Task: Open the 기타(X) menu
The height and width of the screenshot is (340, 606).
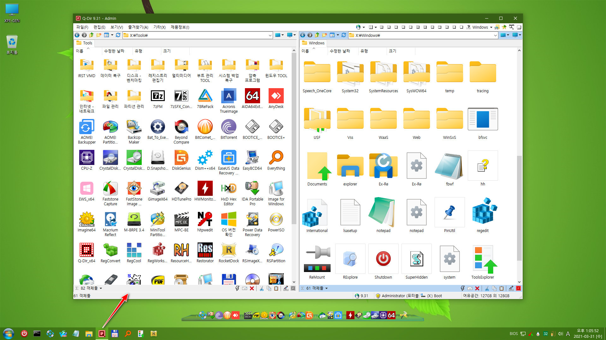Action: click(159, 27)
